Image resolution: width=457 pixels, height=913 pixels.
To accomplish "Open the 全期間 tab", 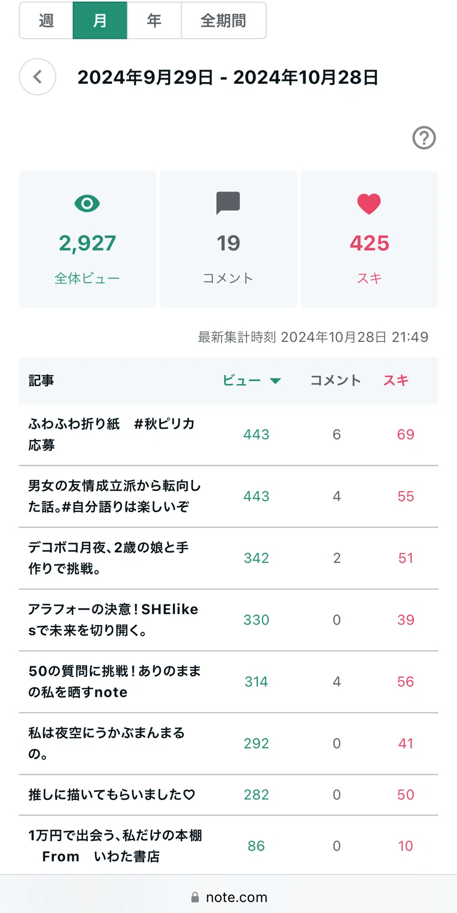I will (x=223, y=20).
